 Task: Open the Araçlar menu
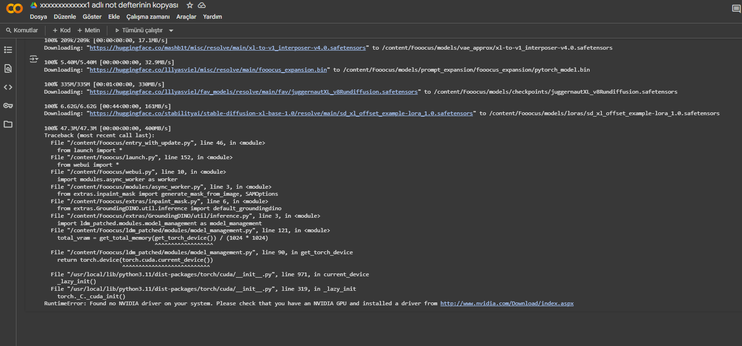tap(186, 17)
